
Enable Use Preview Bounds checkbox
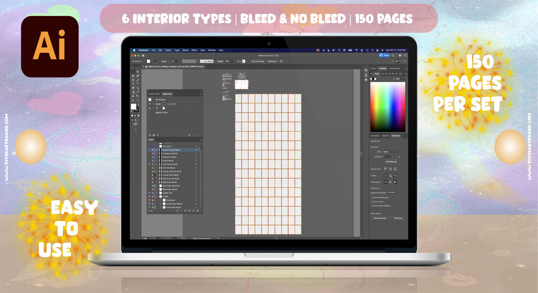[372, 198]
